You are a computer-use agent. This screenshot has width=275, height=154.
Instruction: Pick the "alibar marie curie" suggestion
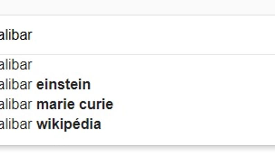(137, 104)
